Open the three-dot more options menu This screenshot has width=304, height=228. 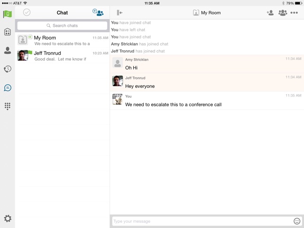coord(294,13)
